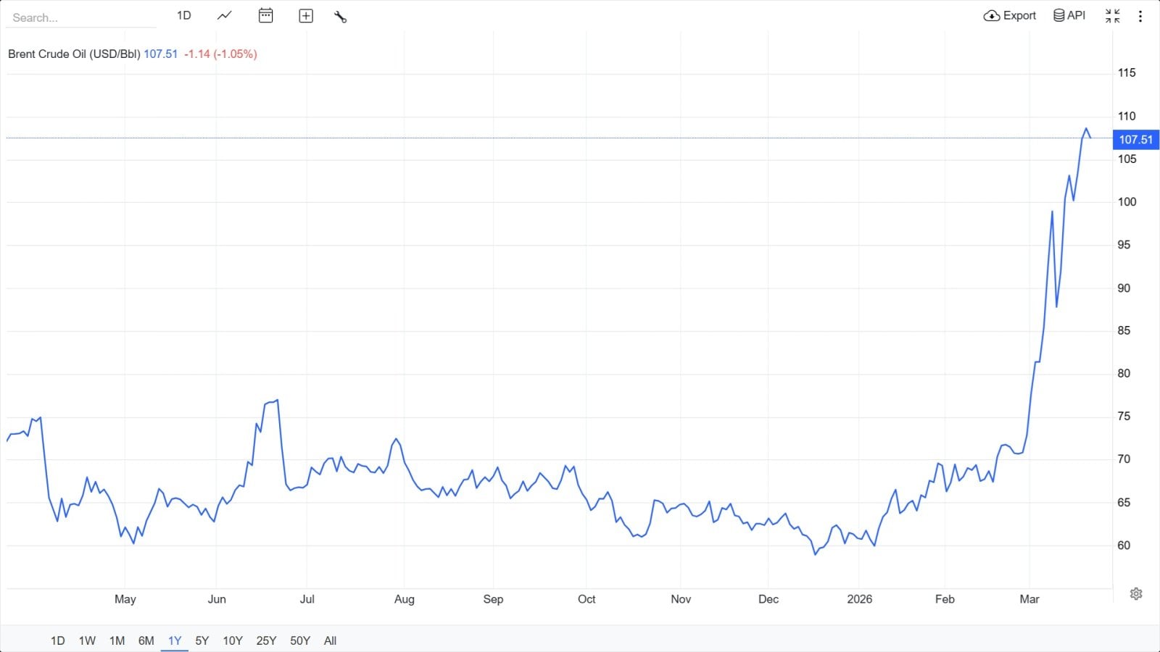Show the All time range

(331, 640)
